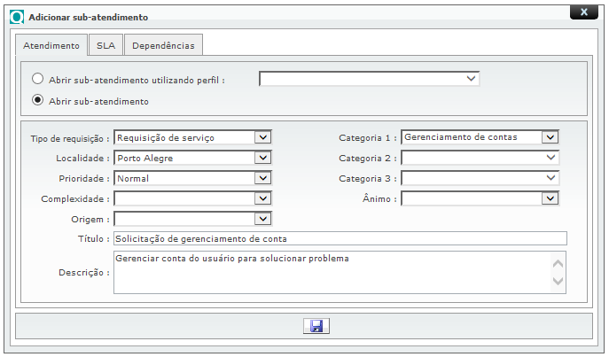Open the Categoria 1 dropdown
Viewport: 609px width, 357px height.
[480, 137]
